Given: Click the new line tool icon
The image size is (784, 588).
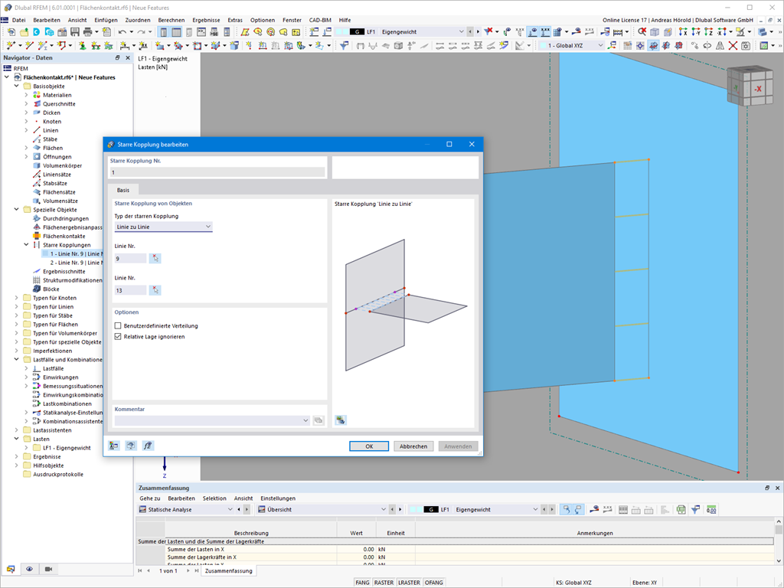Looking at the screenshot, I should pos(28,45).
